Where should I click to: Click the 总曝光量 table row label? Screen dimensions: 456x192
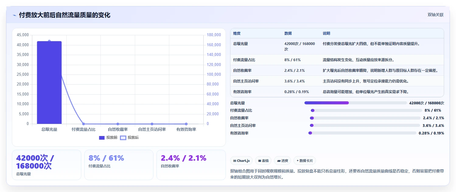coord(240,44)
